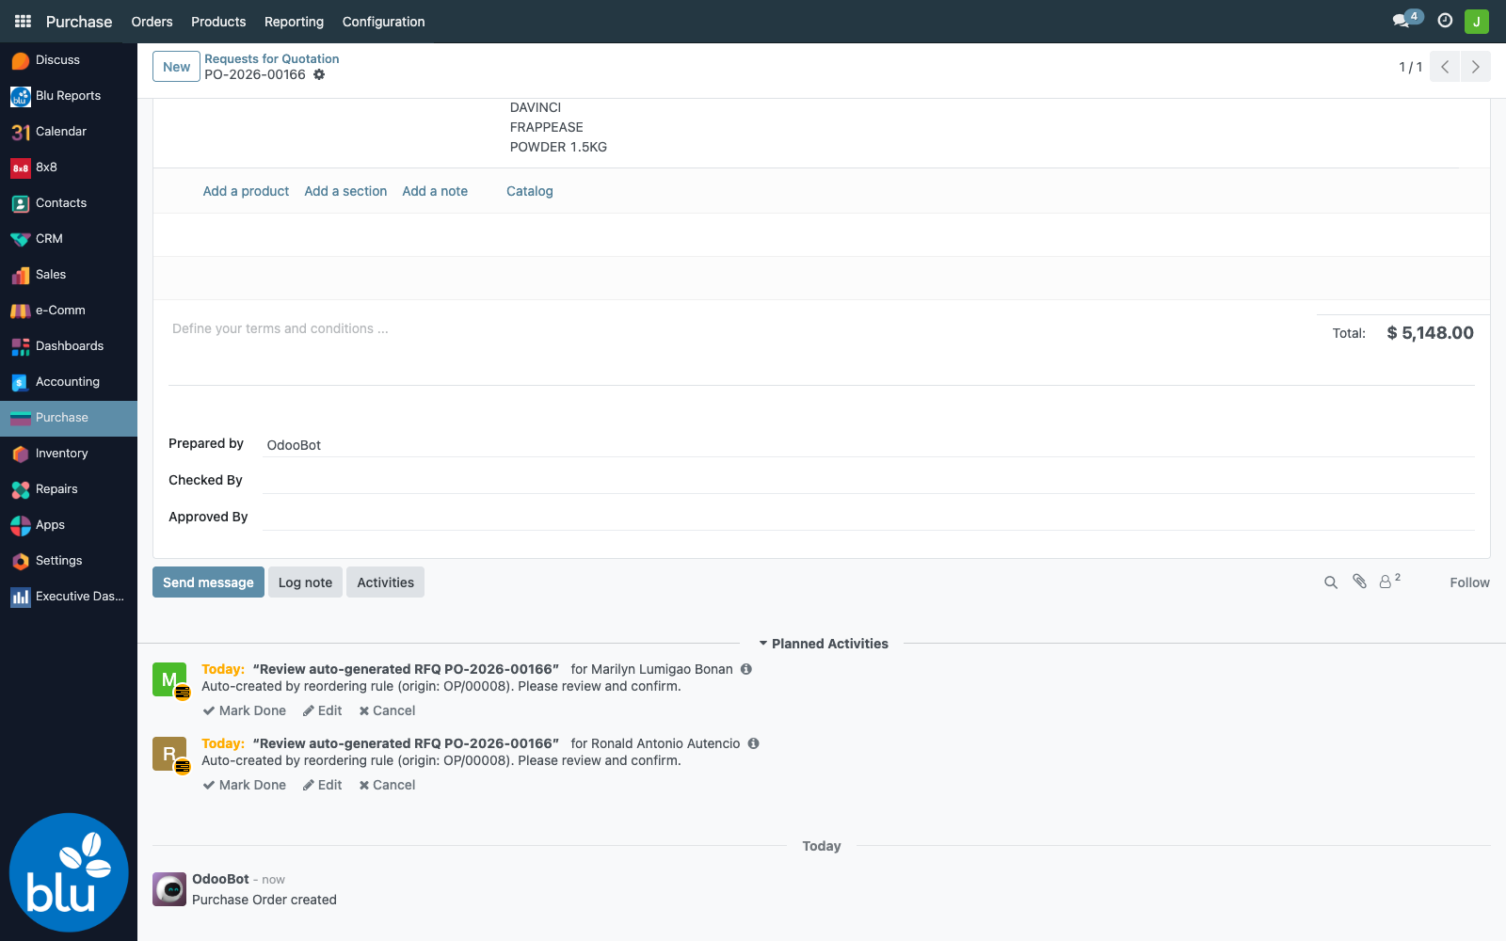Open user avatar J menu

pyautogui.click(x=1476, y=21)
